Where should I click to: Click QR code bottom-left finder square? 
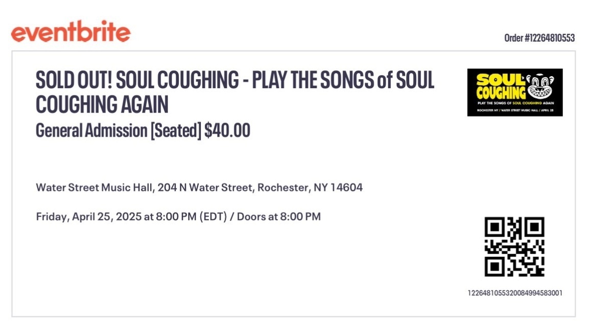pos(495,266)
